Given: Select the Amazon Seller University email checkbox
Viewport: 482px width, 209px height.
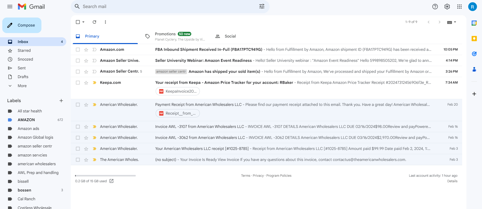Looking at the screenshot, I should coord(78,61).
